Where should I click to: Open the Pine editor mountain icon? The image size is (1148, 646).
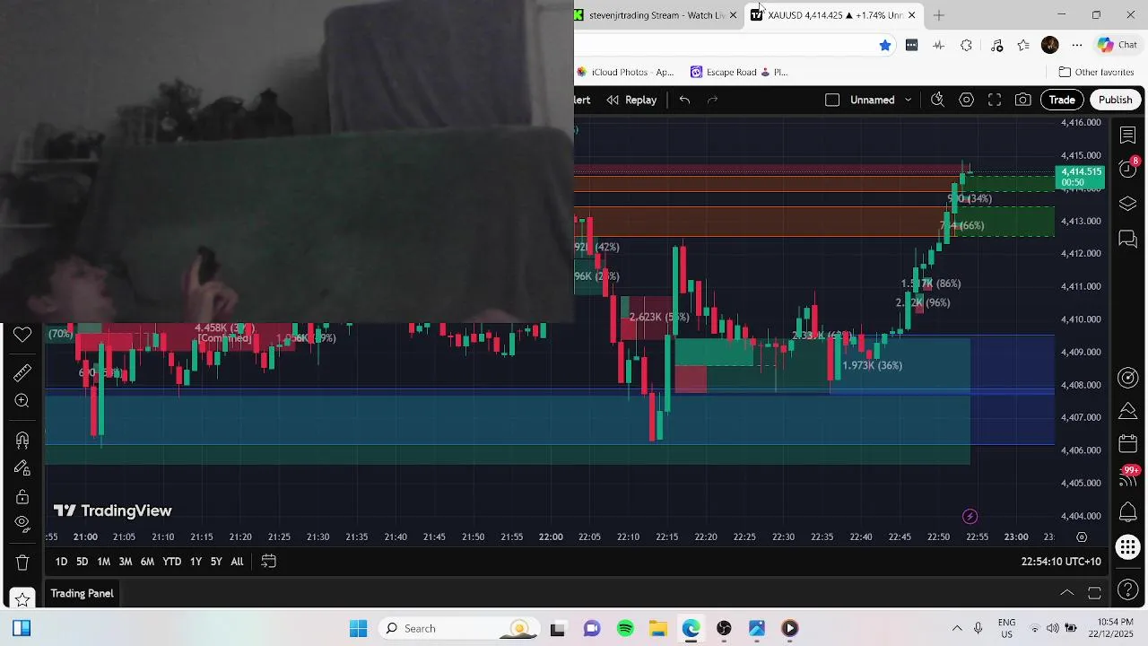(1128, 411)
